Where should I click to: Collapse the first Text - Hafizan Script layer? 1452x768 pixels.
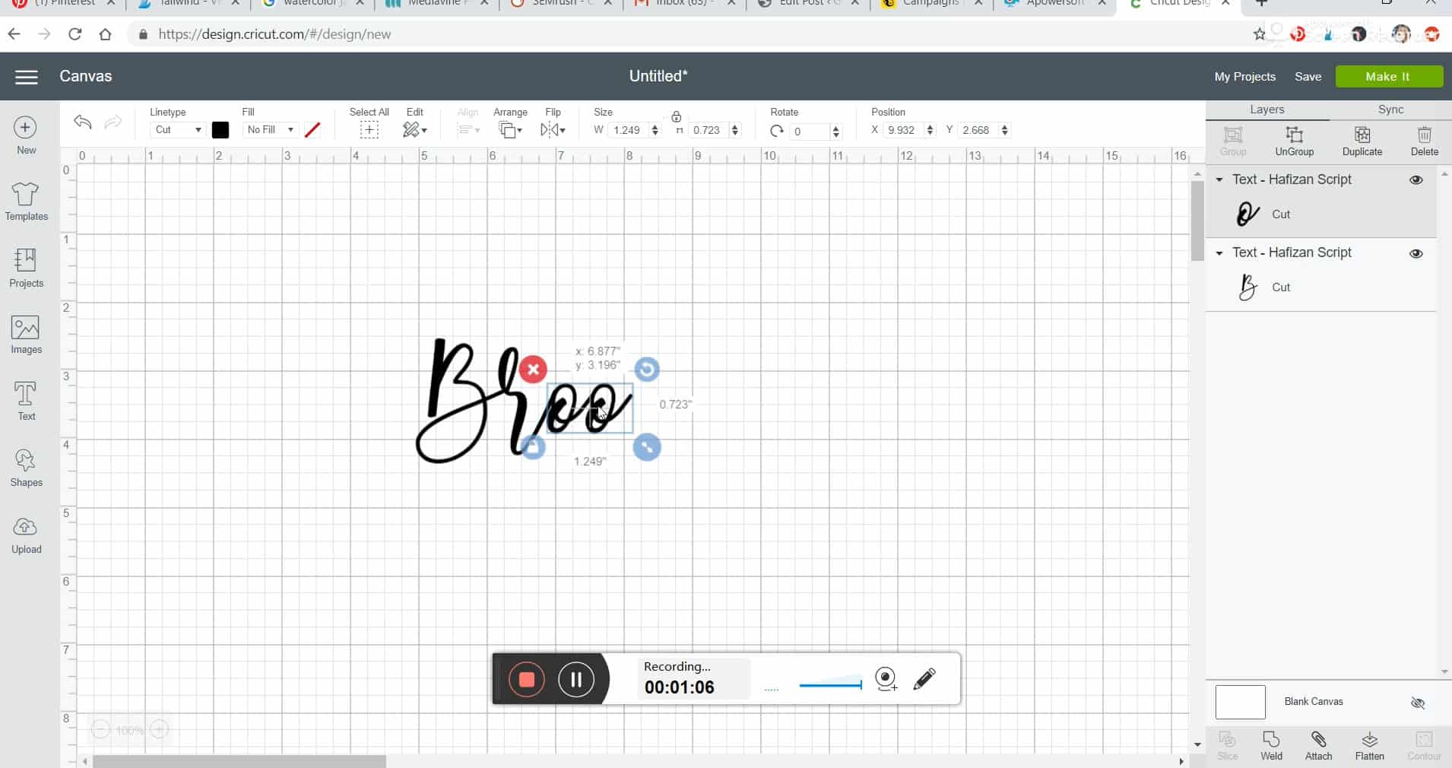[x=1219, y=180]
